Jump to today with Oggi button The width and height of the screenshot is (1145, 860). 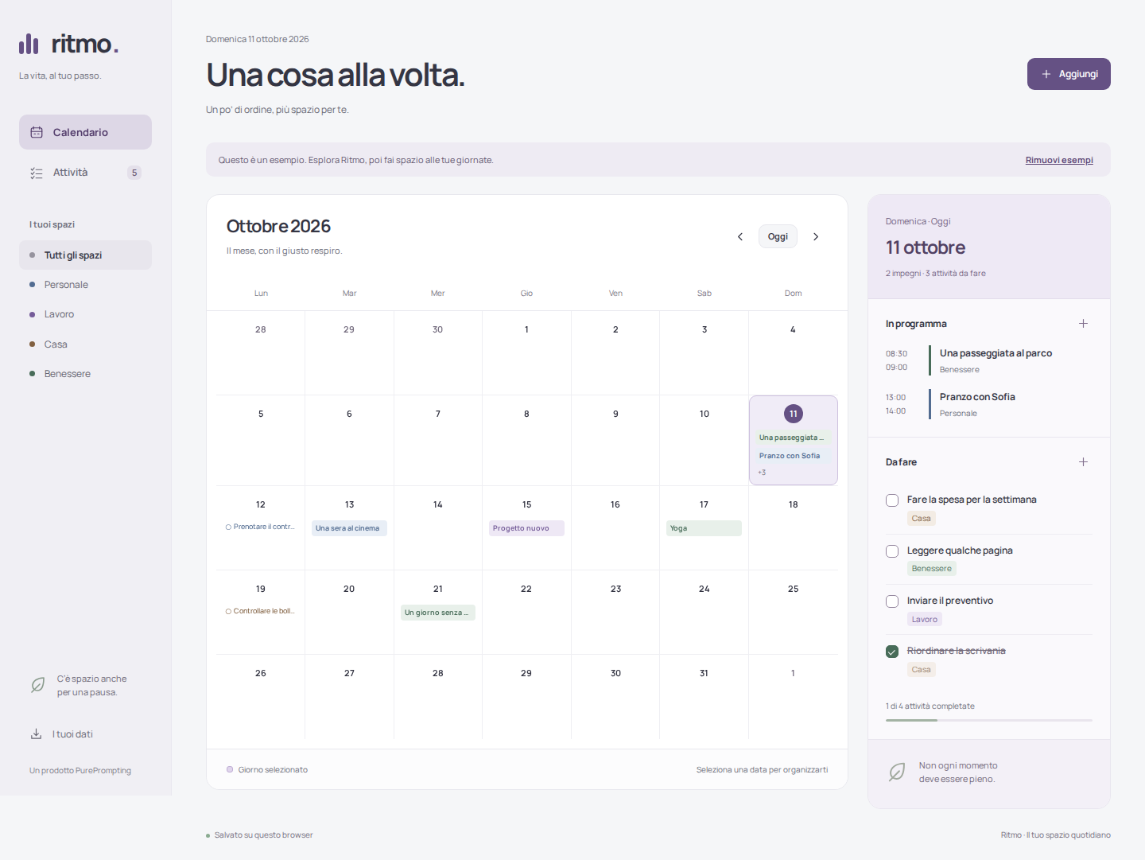pyautogui.click(x=778, y=236)
